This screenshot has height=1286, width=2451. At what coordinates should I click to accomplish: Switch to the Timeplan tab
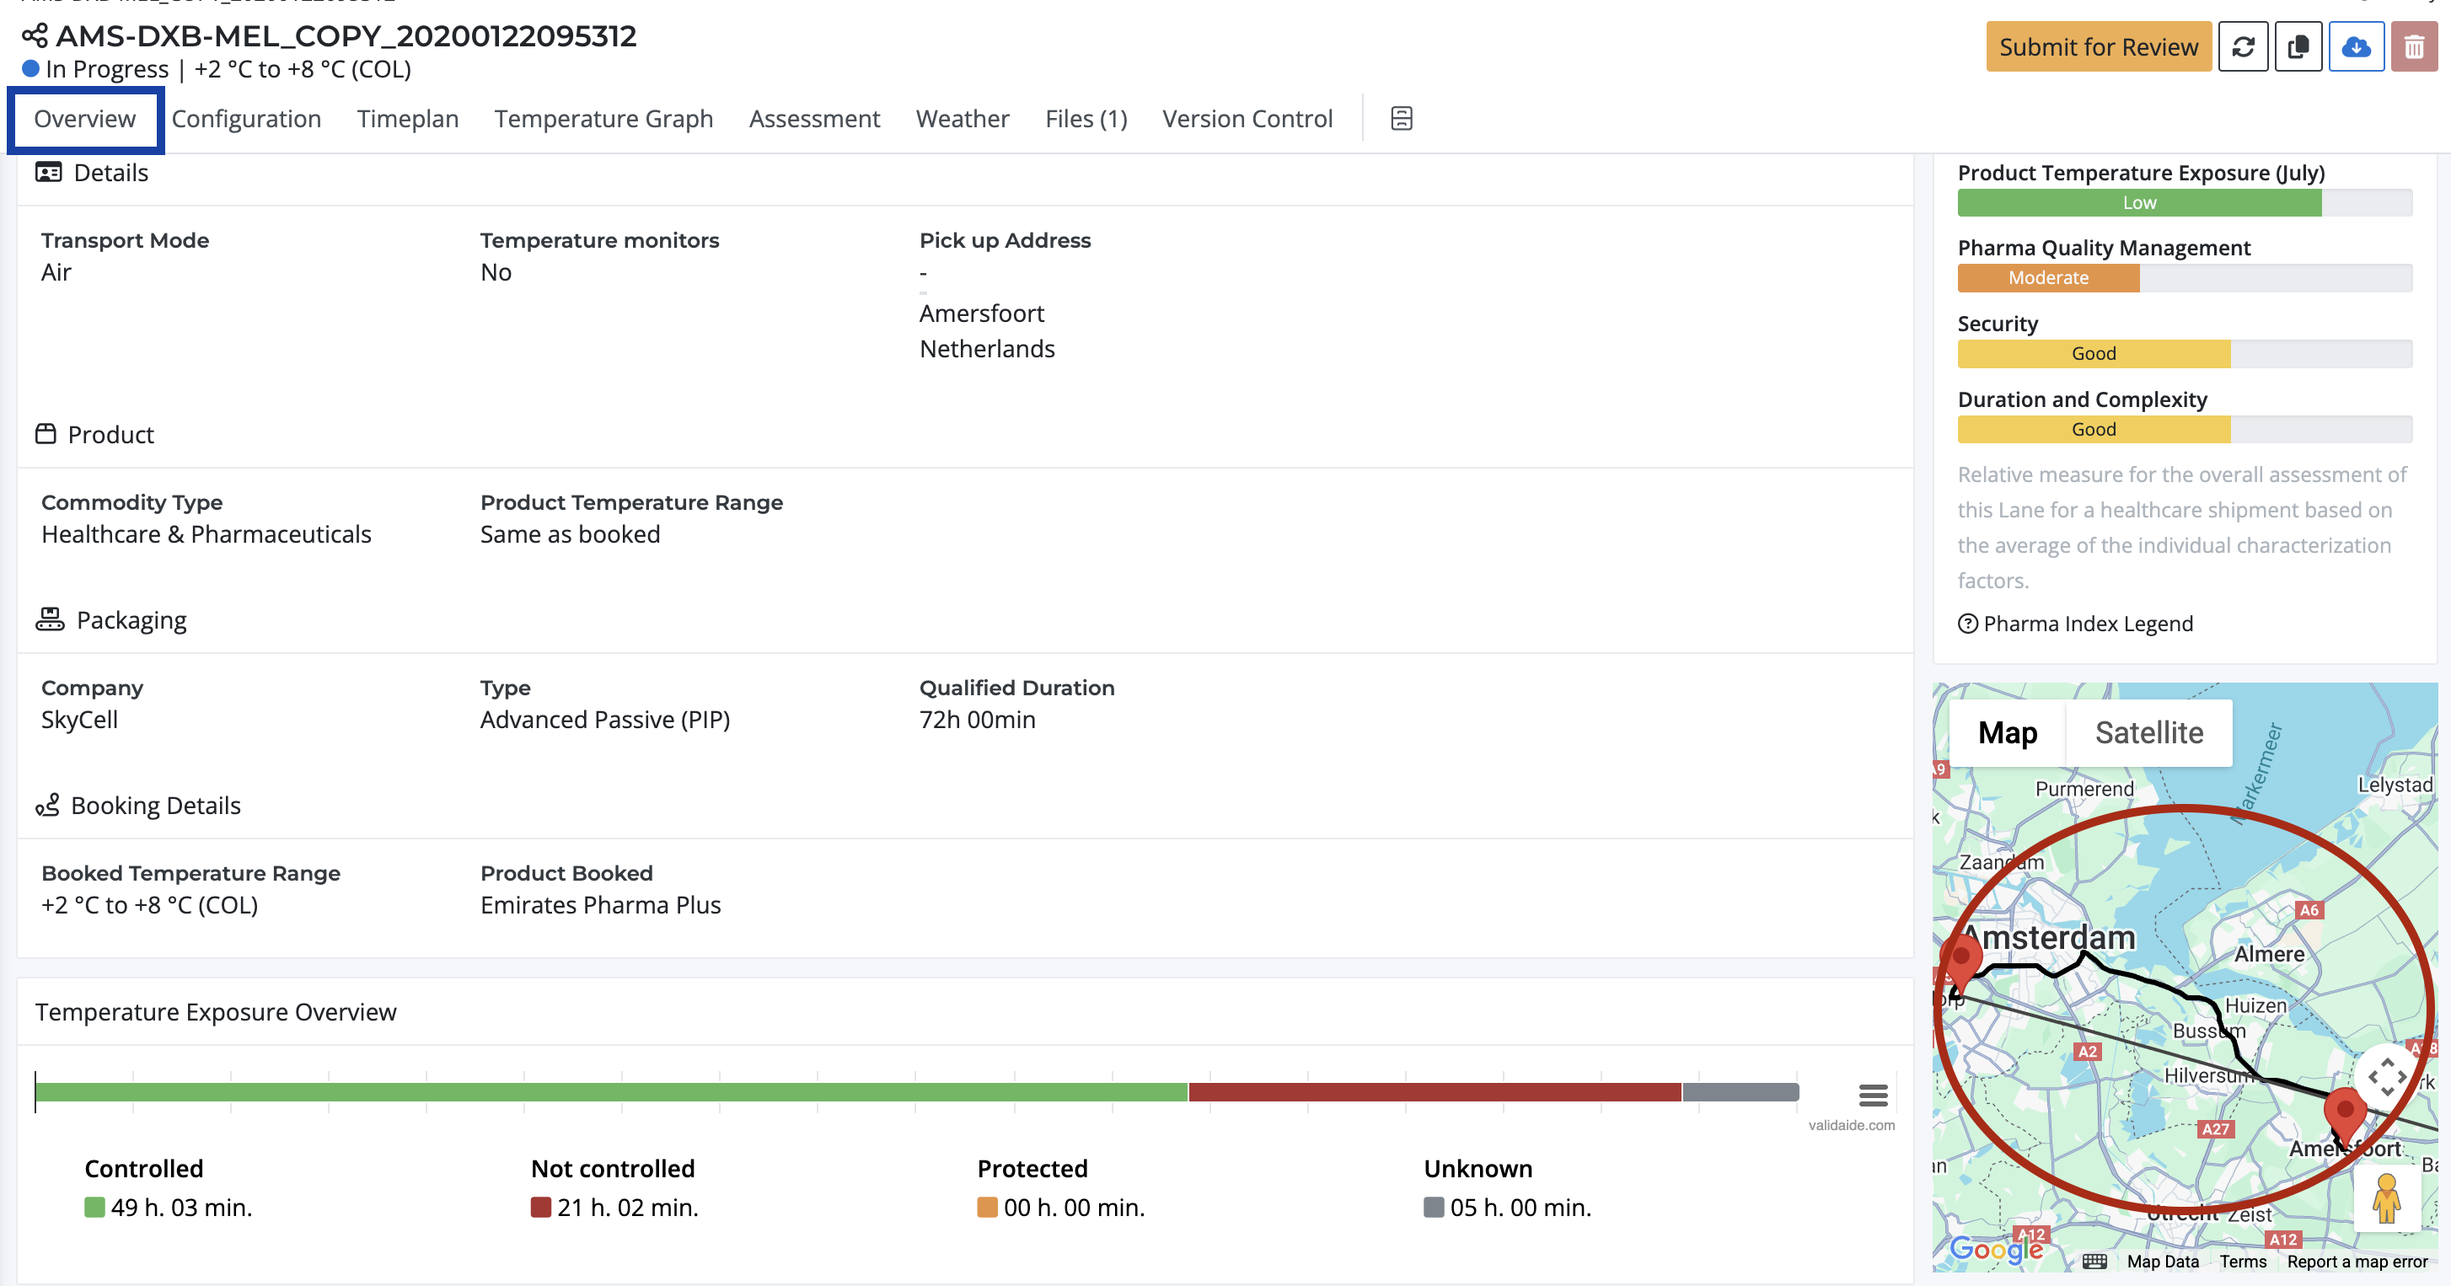pyautogui.click(x=407, y=119)
